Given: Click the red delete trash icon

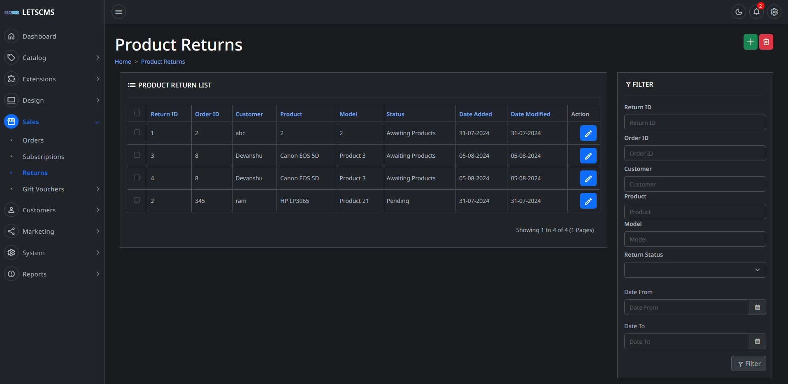Looking at the screenshot, I should 766,42.
